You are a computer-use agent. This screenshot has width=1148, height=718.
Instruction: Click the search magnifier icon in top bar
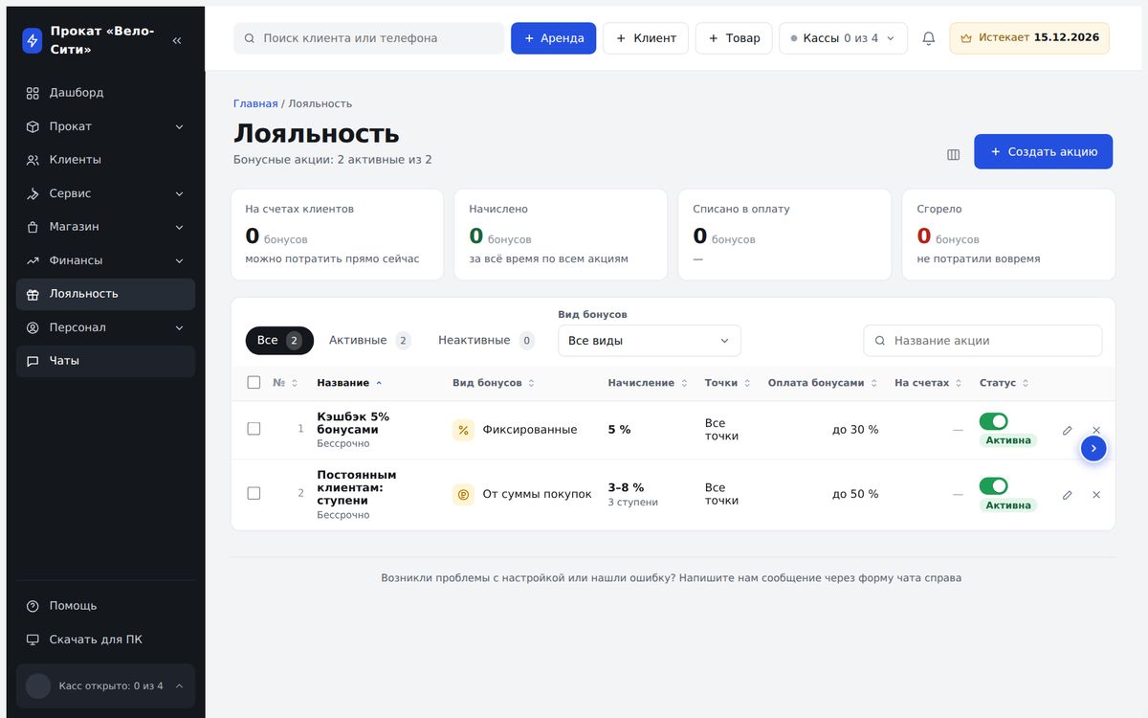pos(250,38)
